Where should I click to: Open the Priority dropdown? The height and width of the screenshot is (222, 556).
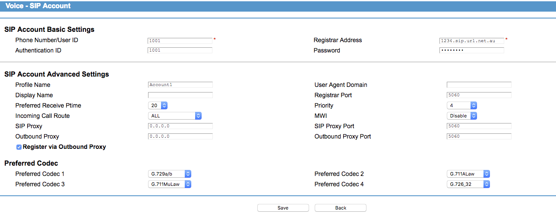click(461, 105)
